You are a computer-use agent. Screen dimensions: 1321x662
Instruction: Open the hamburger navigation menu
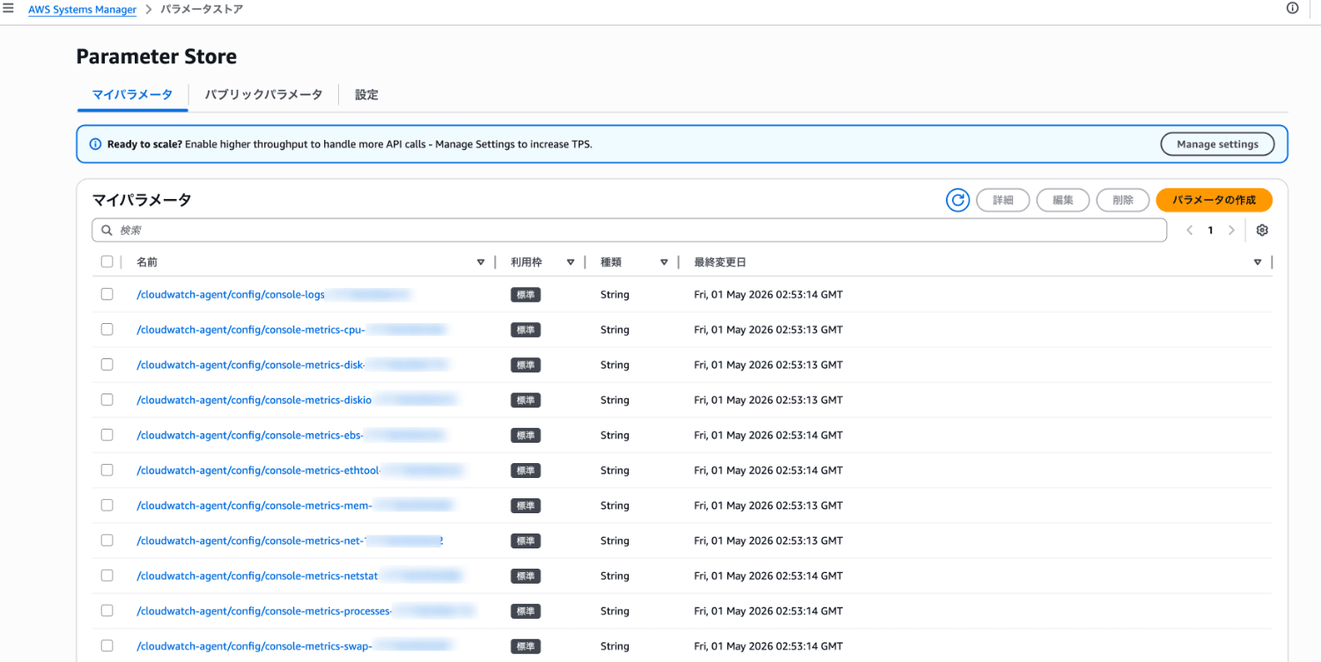(9, 9)
